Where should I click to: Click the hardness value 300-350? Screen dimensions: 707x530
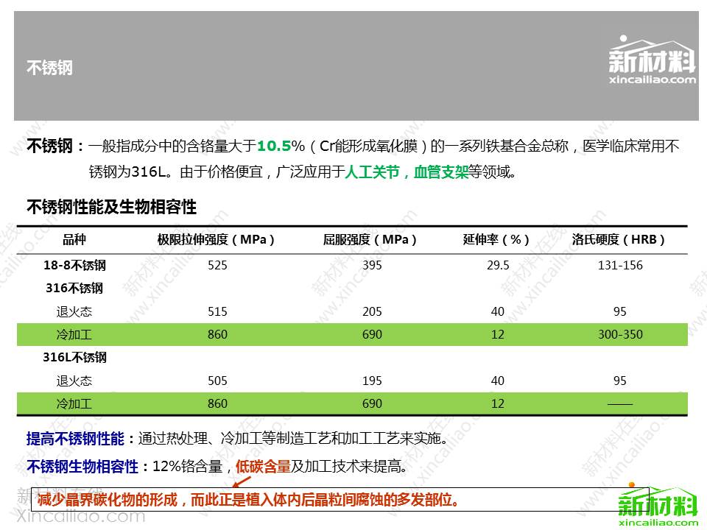coord(620,335)
